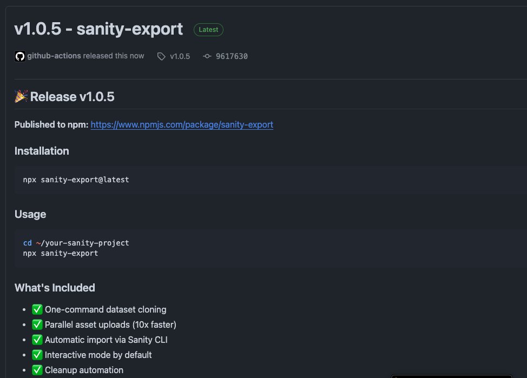The height and width of the screenshot is (378, 527).
Task: Click the Parallel asset uploads (10x faster) text
Action: [x=110, y=324]
